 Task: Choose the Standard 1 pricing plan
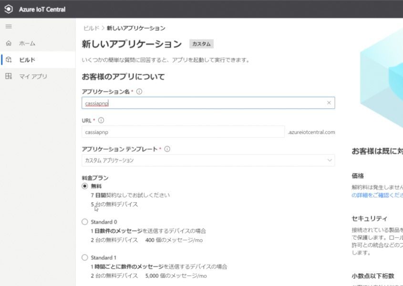click(85, 257)
